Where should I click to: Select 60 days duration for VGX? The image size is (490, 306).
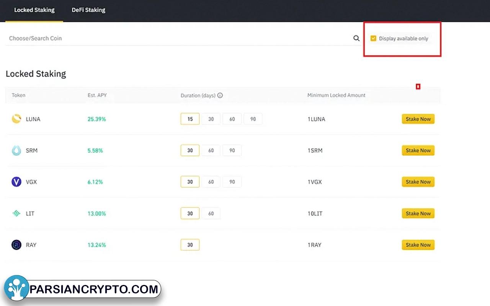(211, 182)
